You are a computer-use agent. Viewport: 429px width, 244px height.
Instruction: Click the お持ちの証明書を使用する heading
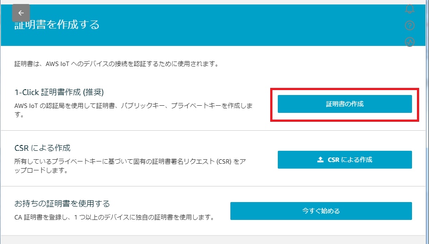[x=62, y=204]
